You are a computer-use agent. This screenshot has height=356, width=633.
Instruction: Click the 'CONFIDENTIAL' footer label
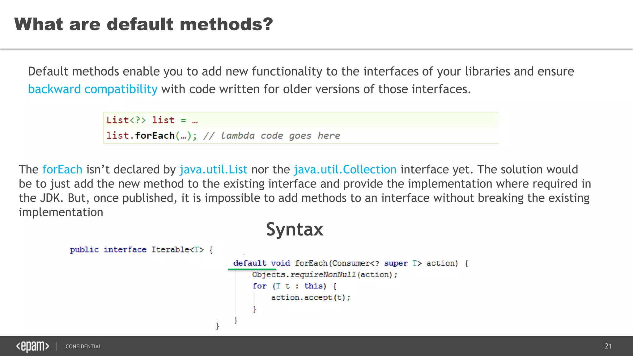pos(83,346)
